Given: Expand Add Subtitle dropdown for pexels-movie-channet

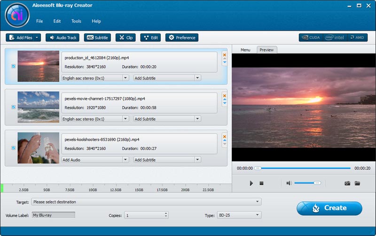Looking at the screenshot, I should coord(197,119).
